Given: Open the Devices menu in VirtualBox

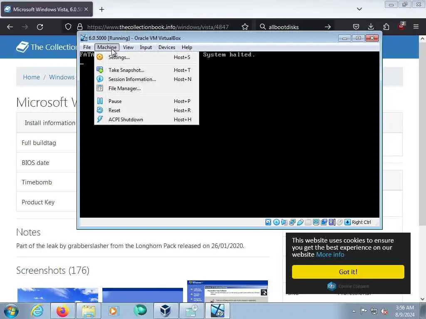Looking at the screenshot, I should point(167,47).
